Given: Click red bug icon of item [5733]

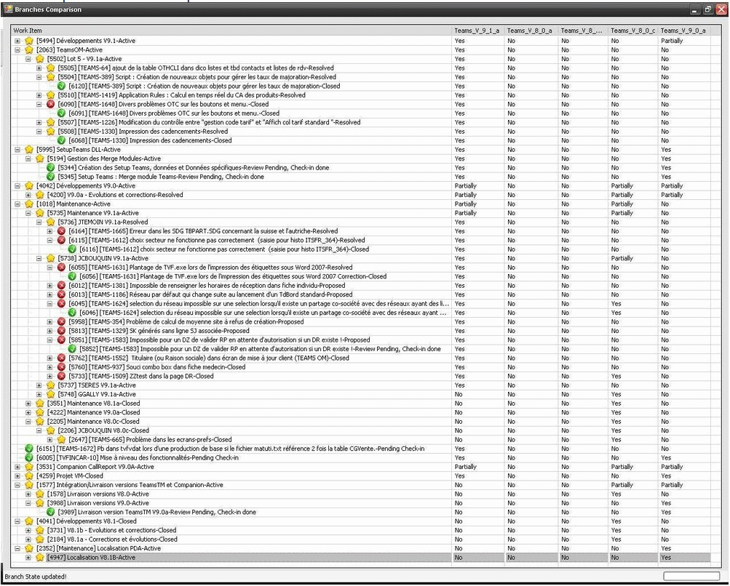Looking at the screenshot, I should click(x=61, y=377).
